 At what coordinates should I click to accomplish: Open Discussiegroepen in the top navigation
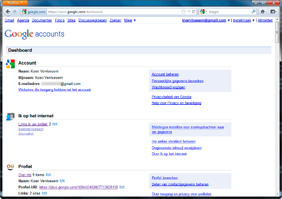click(93, 20)
